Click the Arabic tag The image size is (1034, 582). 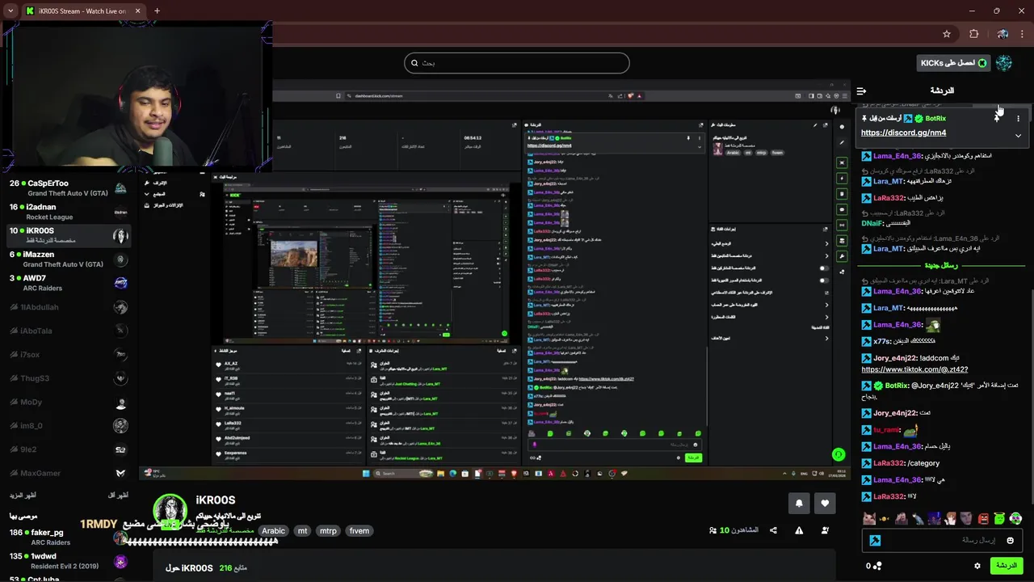273,531
